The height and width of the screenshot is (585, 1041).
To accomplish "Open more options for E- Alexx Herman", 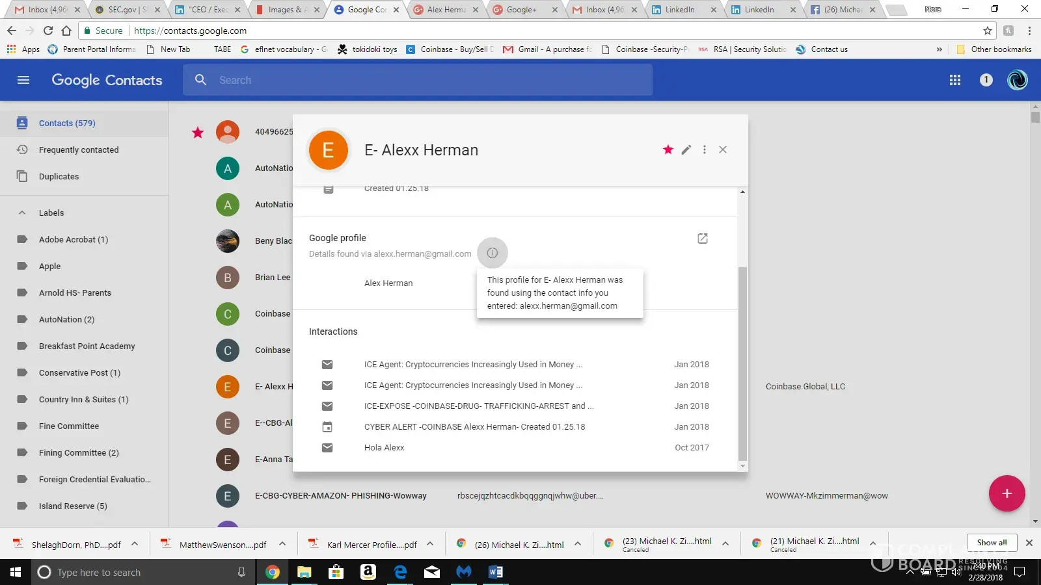I will tap(704, 150).
